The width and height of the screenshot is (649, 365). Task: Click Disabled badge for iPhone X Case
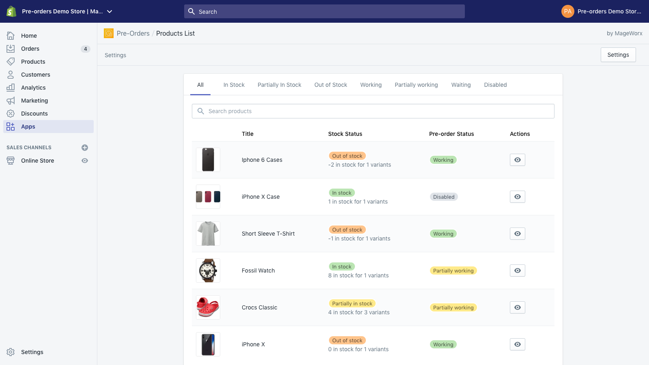[444, 197]
